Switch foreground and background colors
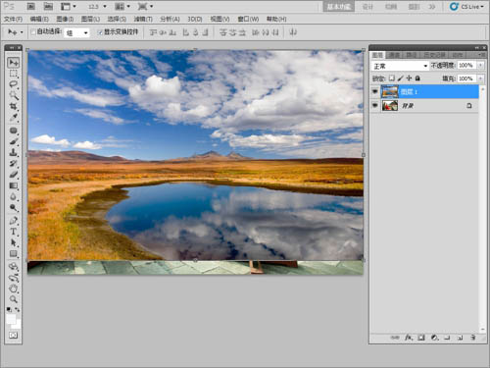Image resolution: width=490 pixels, height=368 pixels. 17,309
